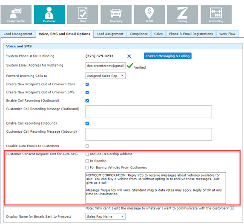Open the Inventory car icon

(x=116, y=15)
